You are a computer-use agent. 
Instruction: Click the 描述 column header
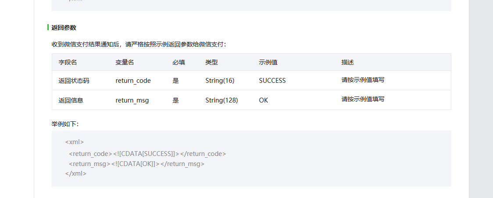347,62
